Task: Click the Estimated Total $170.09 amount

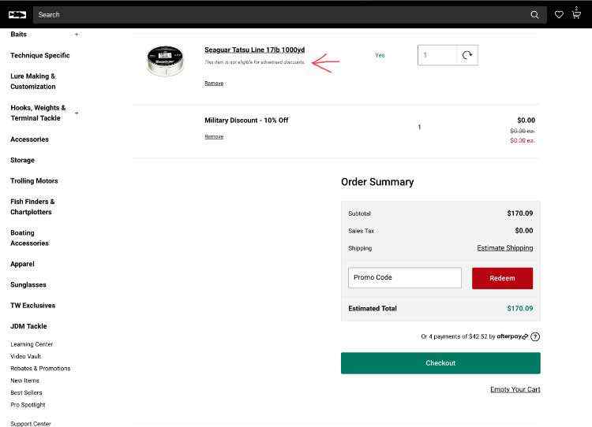Action: [x=520, y=308]
